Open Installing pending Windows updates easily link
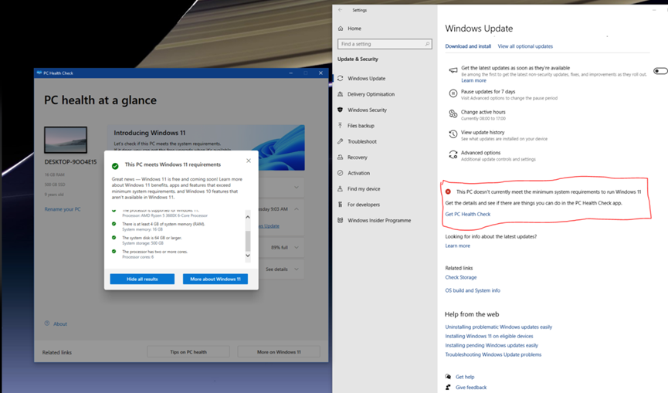Image resolution: width=668 pixels, height=393 pixels. 492,345
